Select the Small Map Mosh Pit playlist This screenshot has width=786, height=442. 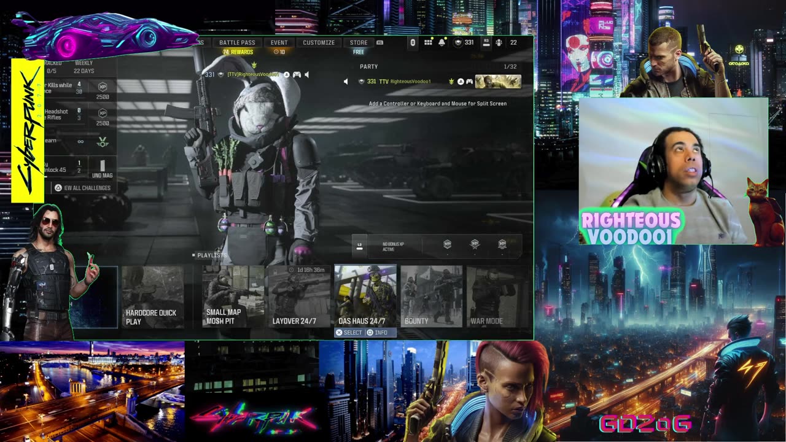pyautogui.click(x=233, y=297)
